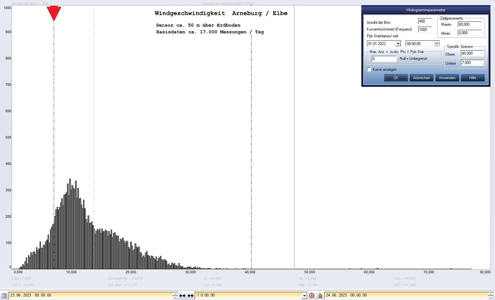
Task: Click the expand time range arrows icon
Action: click(x=190, y=295)
